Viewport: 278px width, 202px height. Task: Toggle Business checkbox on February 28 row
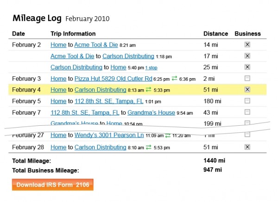(x=247, y=147)
